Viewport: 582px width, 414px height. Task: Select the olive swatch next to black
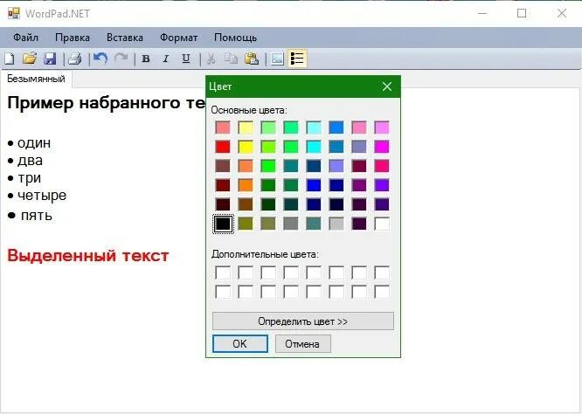(246, 224)
